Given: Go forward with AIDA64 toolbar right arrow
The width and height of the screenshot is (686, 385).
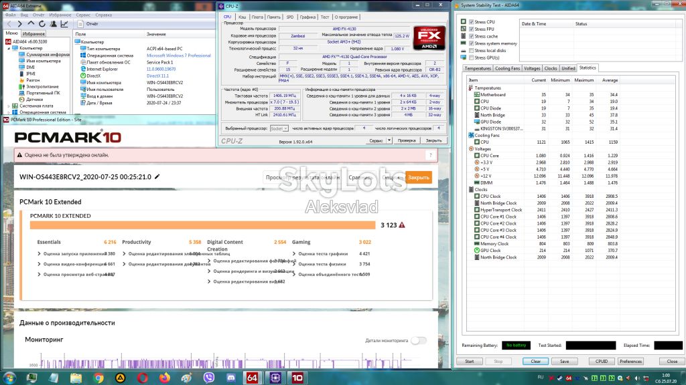Looking at the screenshot, I should [x=19, y=24].
